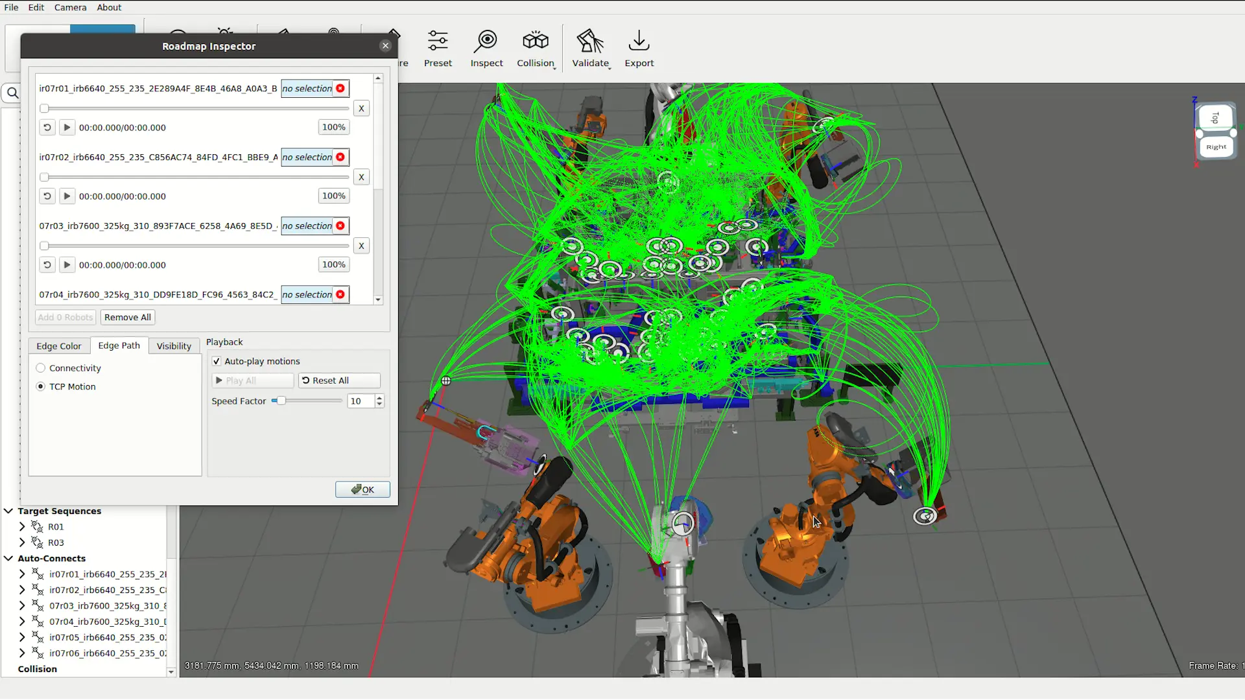Open the Camera menu
Viewport: 1245px width, 700px height.
[x=70, y=7]
